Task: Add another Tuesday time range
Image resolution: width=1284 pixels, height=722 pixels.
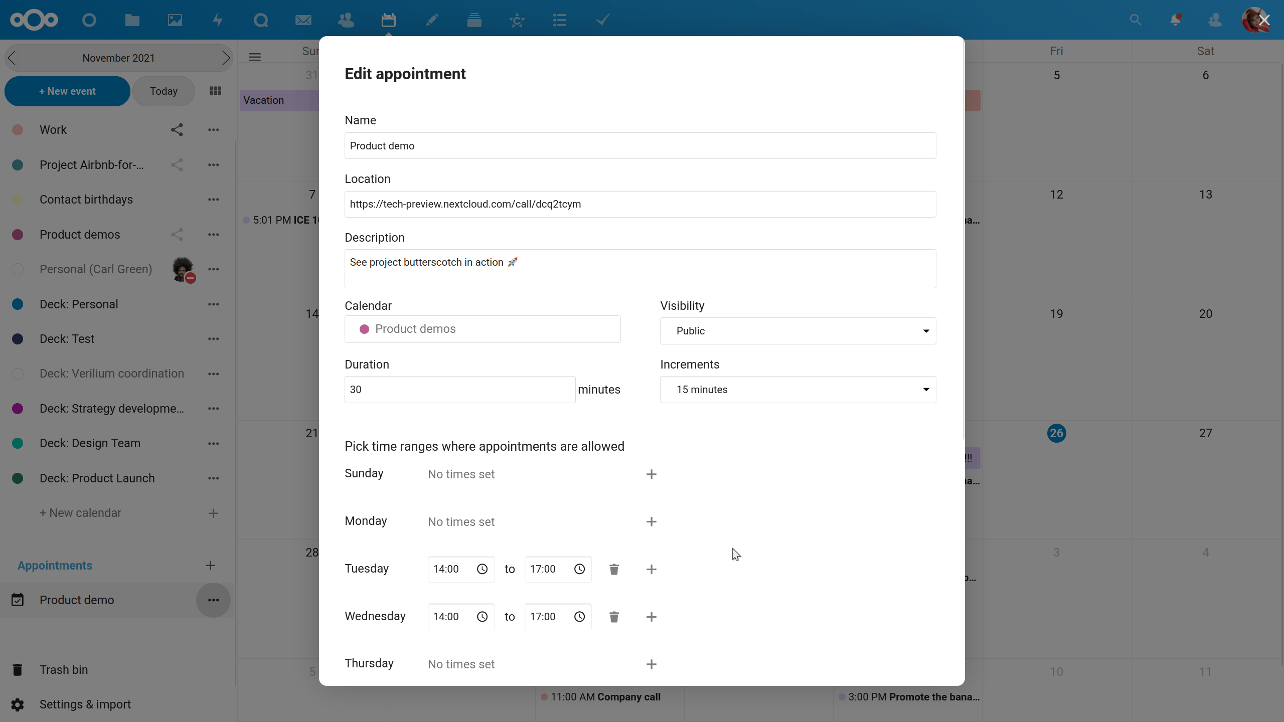Action: pyautogui.click(x=652, y=569)
